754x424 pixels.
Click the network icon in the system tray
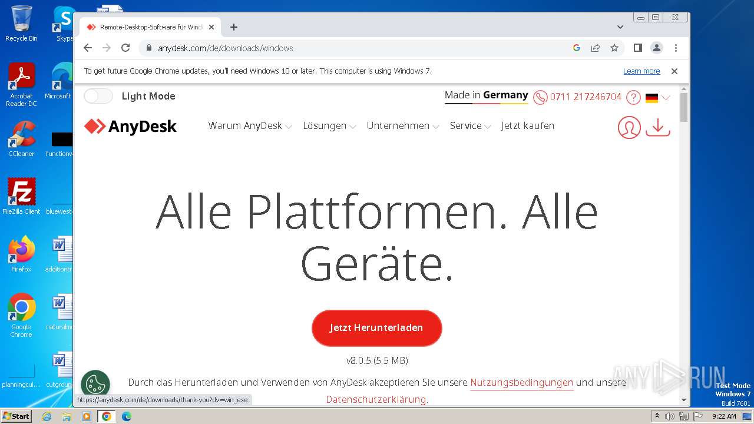pos(683,416)
